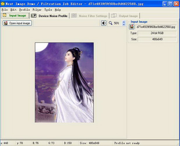The image size is (180, 146).
Task: Click the Size: label in the panel
Action: coord(134,39)
